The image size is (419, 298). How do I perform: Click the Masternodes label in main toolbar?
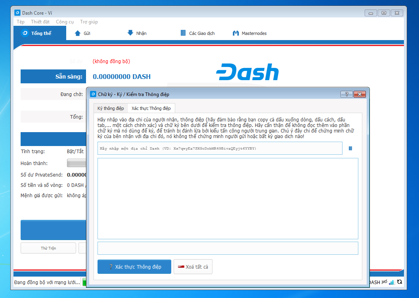[254, 33]
